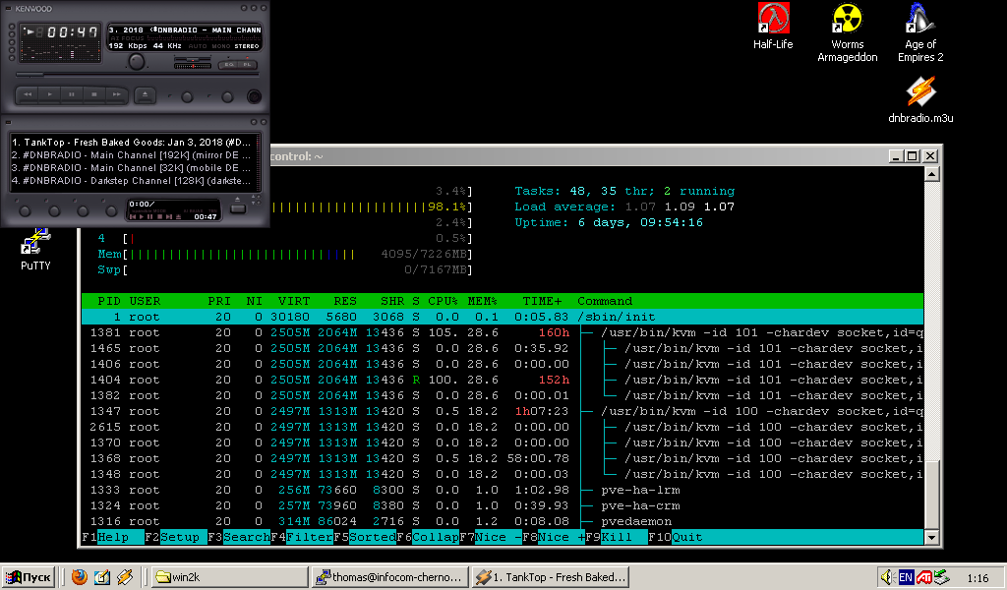Stop playback in Winamp main window
Image resolution: width=1007 pixels, height=590 pixels.
(93, 95)
